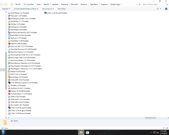Navigate to Programs in the breadcrumb
Screen dimensions: 169x135
pyautogui.click(x=104, y=4)
